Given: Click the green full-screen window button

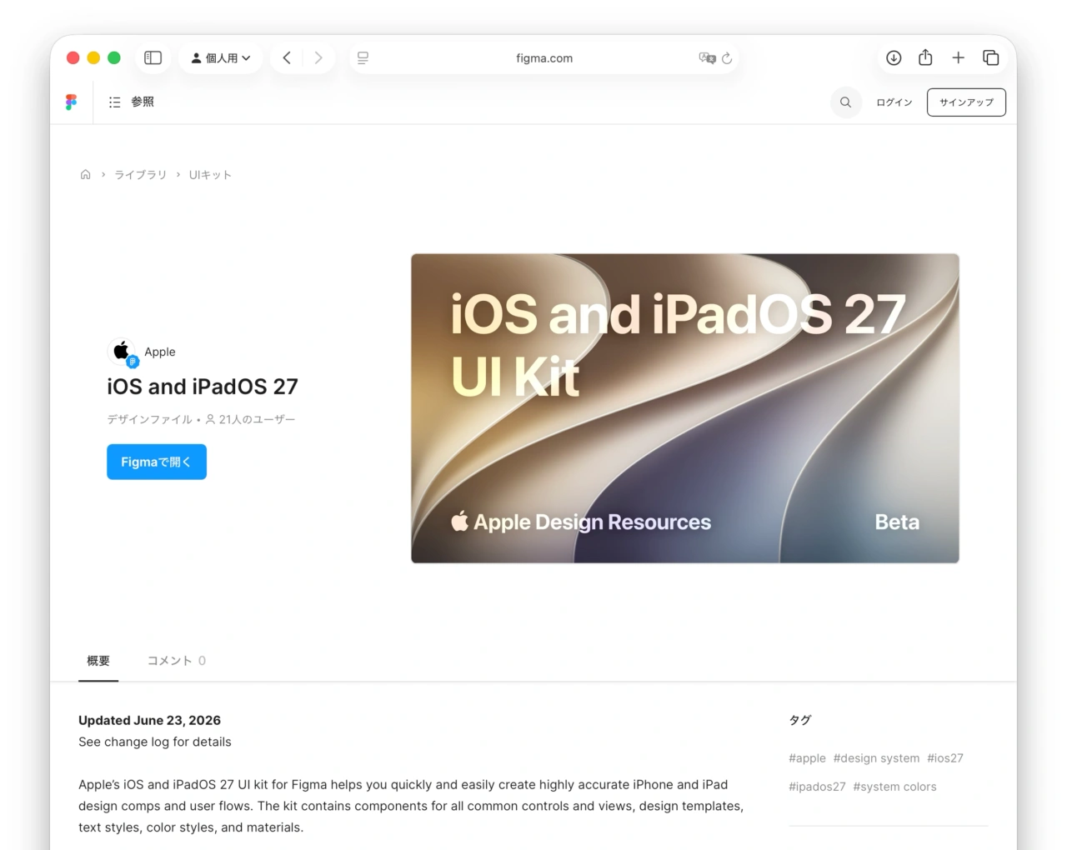Looking at the screenshot, I should click(x=114, y=57).
